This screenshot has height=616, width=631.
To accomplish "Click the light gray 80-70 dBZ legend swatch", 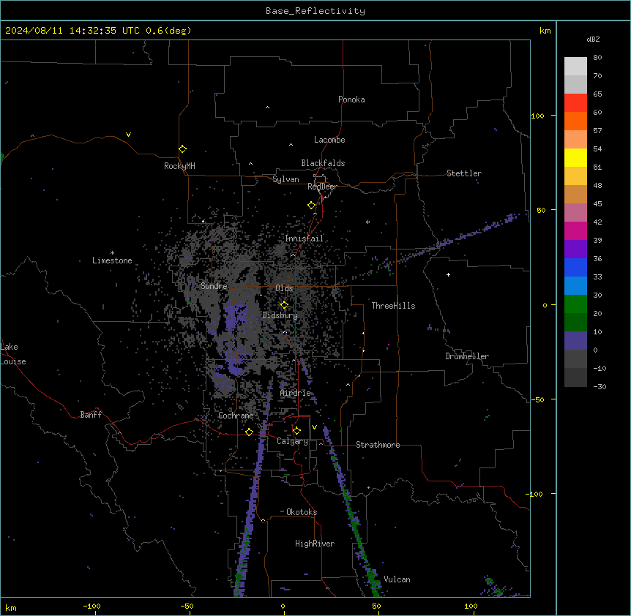I will [x=575, y=67].
